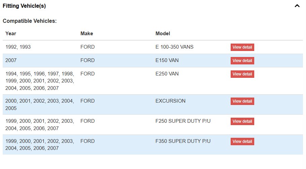The image size is (306, 169).
Task: Click the 1992, 1993 year cell
Action: [x=18, y=47]
